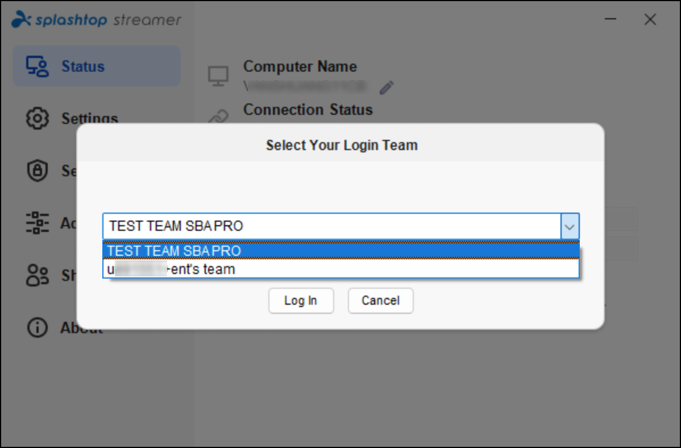Click the Select Your Login Team title

pos(342,145)
